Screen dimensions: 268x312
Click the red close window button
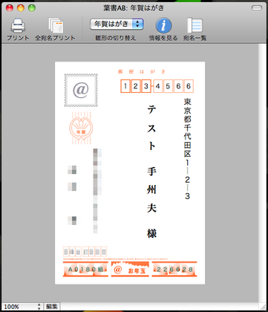pyautogui.click(x=10, y=8)
